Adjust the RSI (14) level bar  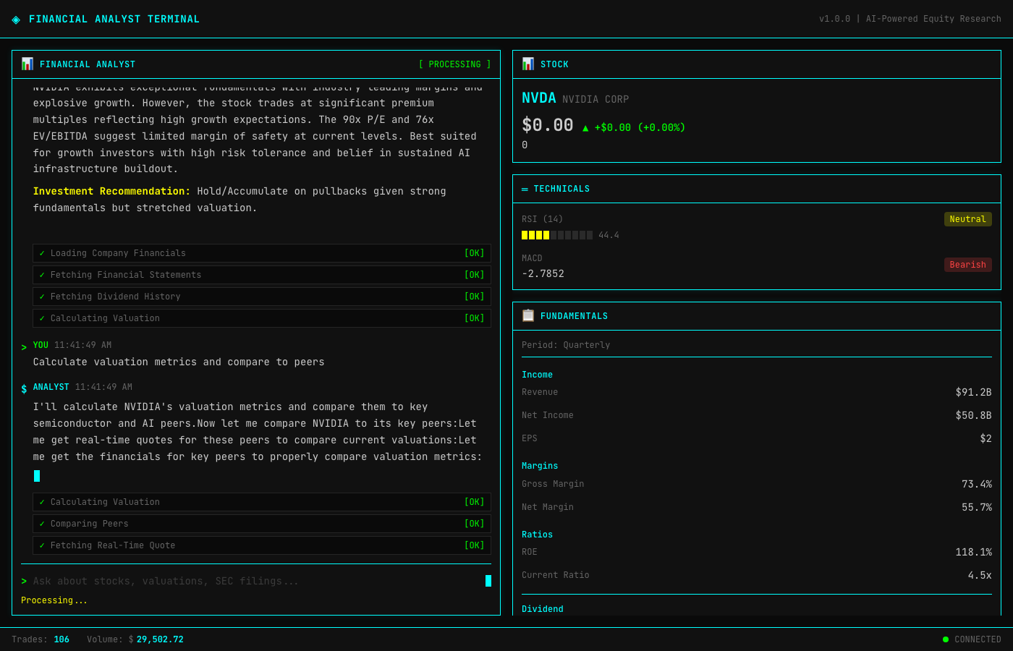[x=557, y=234]
